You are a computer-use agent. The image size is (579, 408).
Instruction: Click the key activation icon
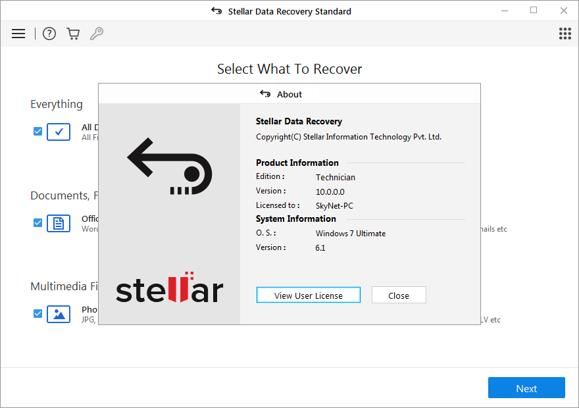(x=97, y=34)
